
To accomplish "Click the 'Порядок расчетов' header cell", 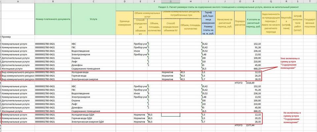I will [240, 23].
